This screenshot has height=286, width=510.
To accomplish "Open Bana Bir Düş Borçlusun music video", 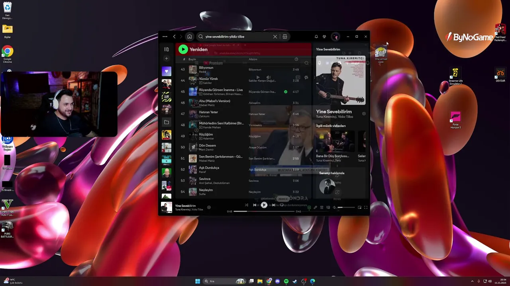I will point(335,141).
